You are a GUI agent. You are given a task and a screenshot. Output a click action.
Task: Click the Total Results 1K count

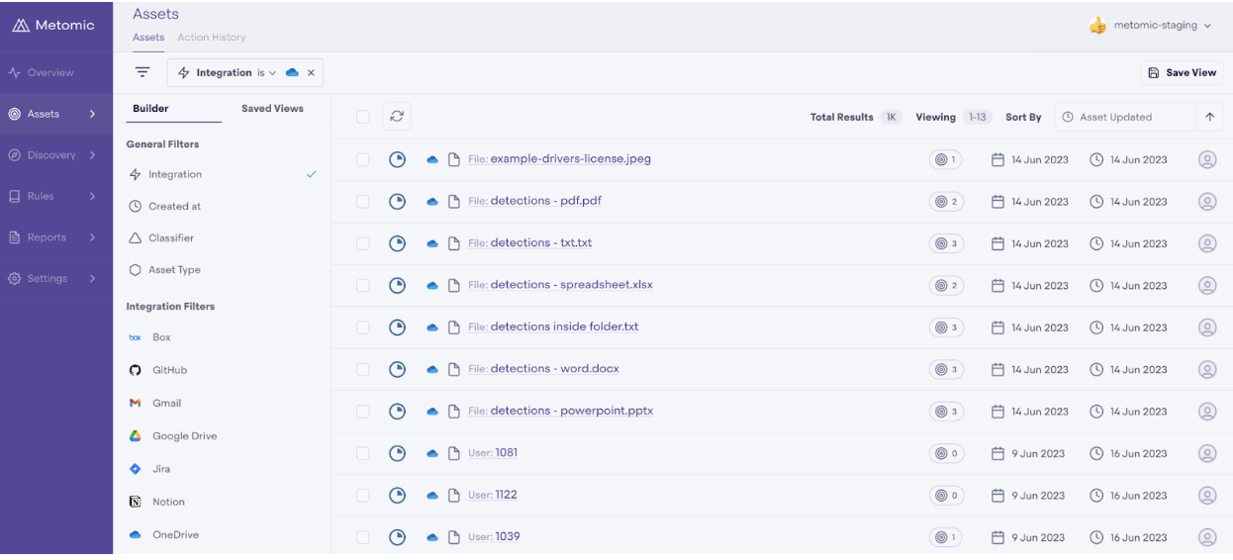coord(892,117)
